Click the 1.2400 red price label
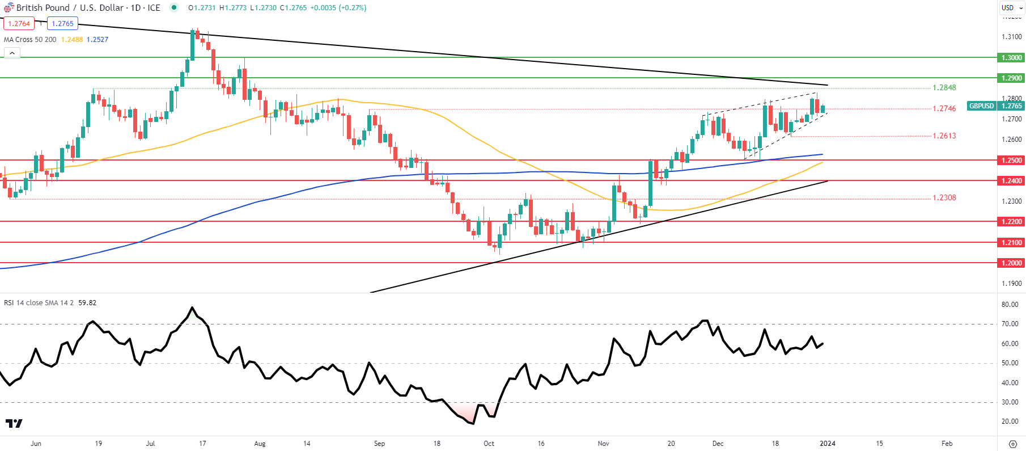Image resolution: width=1026 pixels, height=451 pixels. (x=1011, y=180)
